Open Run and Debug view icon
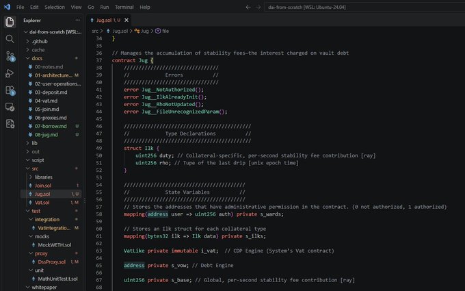465x291 pixels. point(10,73)
